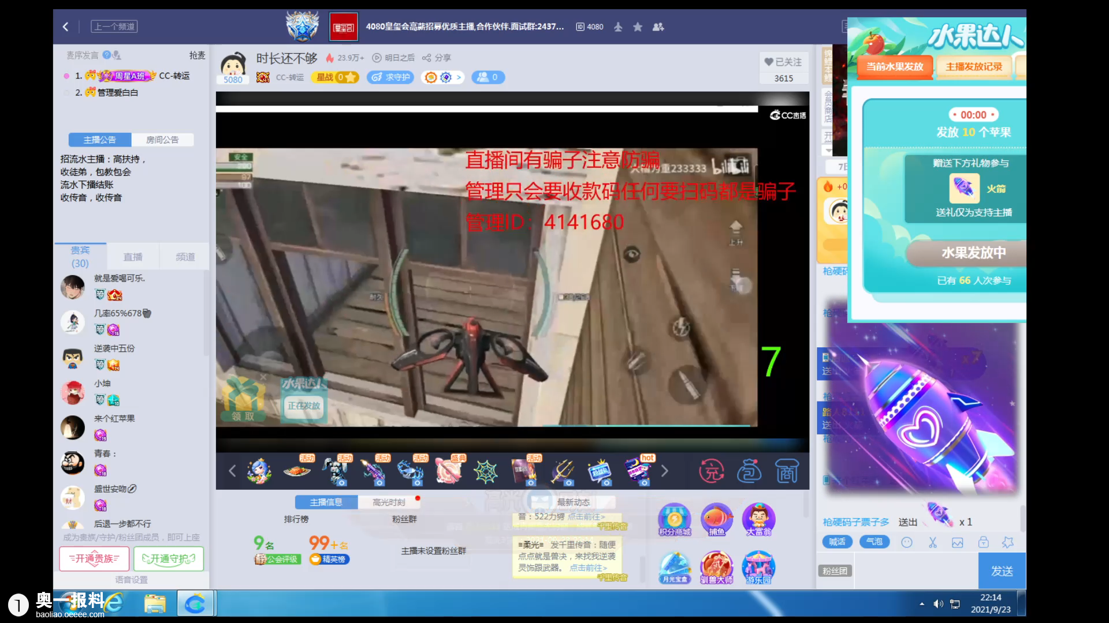Select the salmon plate gift

point(297,471)
